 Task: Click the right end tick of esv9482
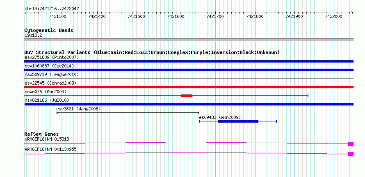[276, 121]
